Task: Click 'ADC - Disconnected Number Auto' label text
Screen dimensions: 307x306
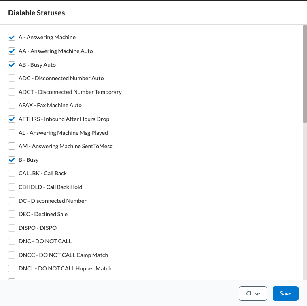Action: click(61, 78)
